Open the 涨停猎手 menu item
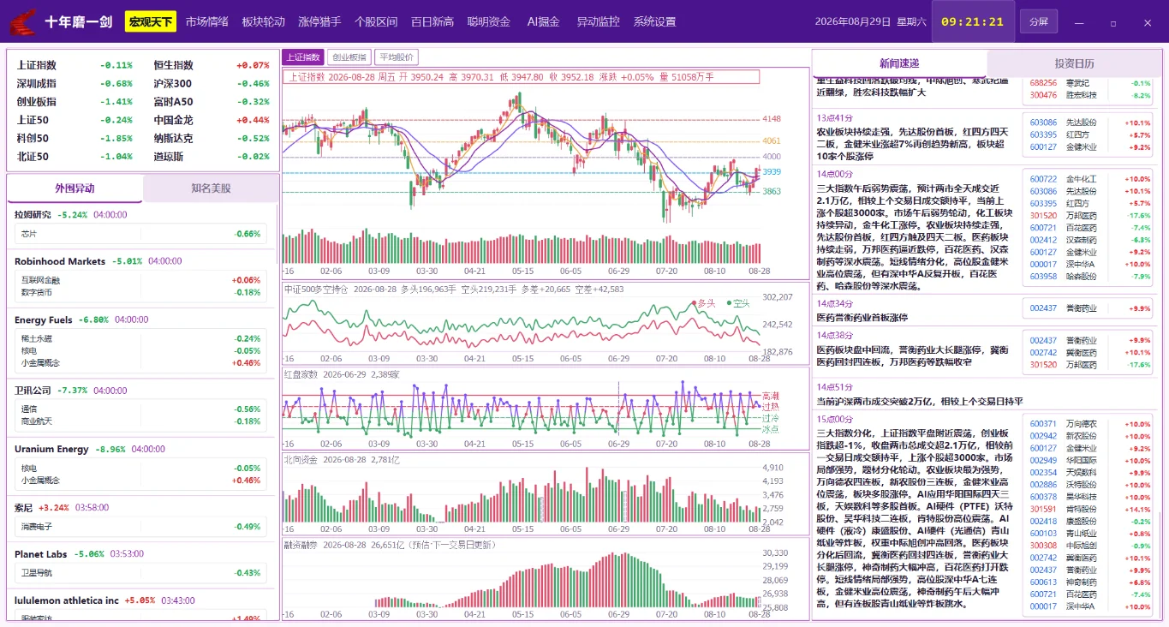Viewport: 1169px width, 627px height. [319, 21]
